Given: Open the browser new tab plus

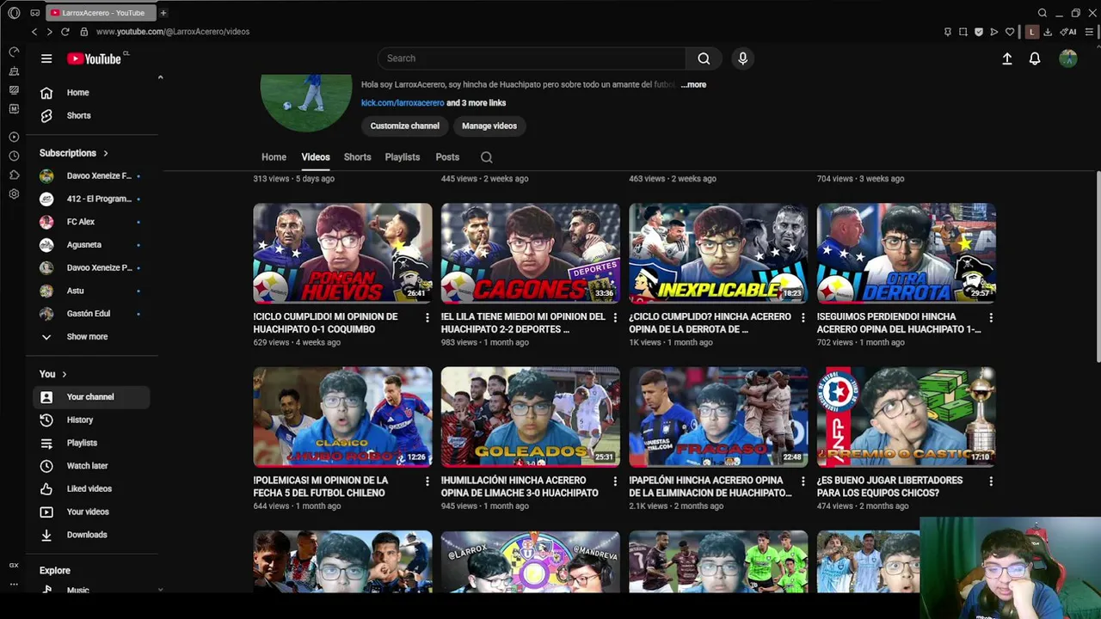Looking at the screenshot, I should (163, 13).
